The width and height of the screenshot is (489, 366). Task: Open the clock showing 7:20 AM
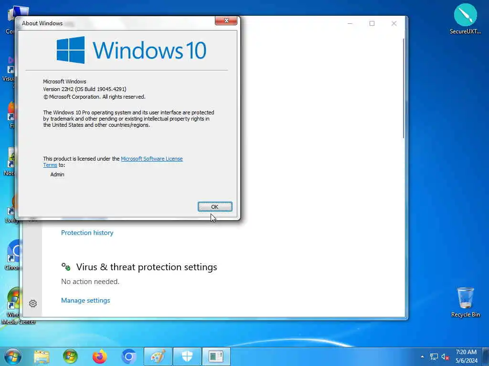tap(466, 356)
